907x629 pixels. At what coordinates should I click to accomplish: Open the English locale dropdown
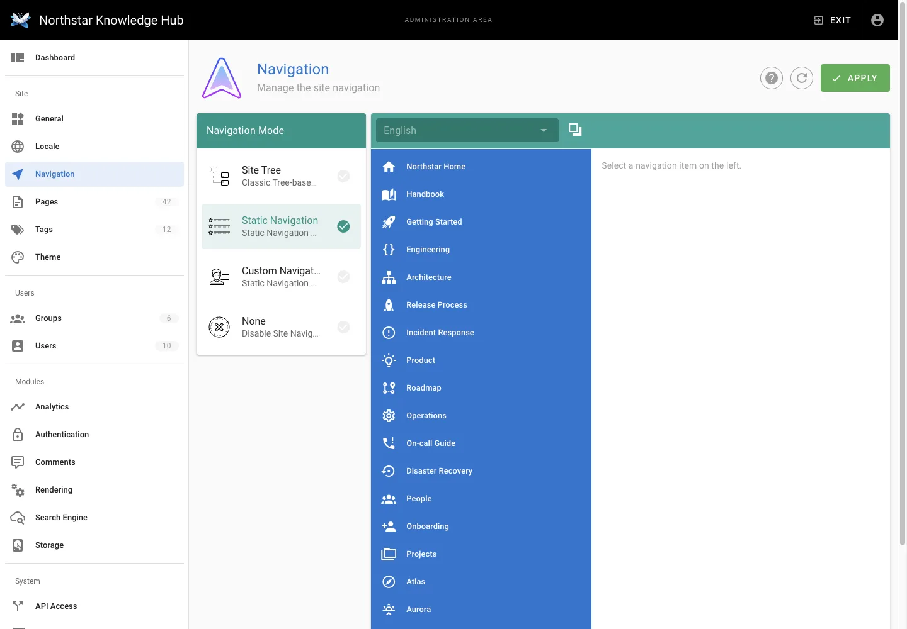pos(467,130)
